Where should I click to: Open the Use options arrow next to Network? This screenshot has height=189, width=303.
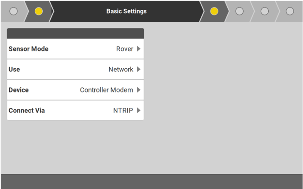[139, 69]
